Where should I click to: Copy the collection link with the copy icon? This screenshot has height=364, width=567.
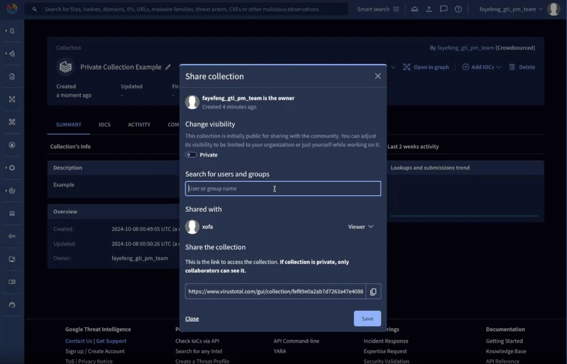point(373,291)
